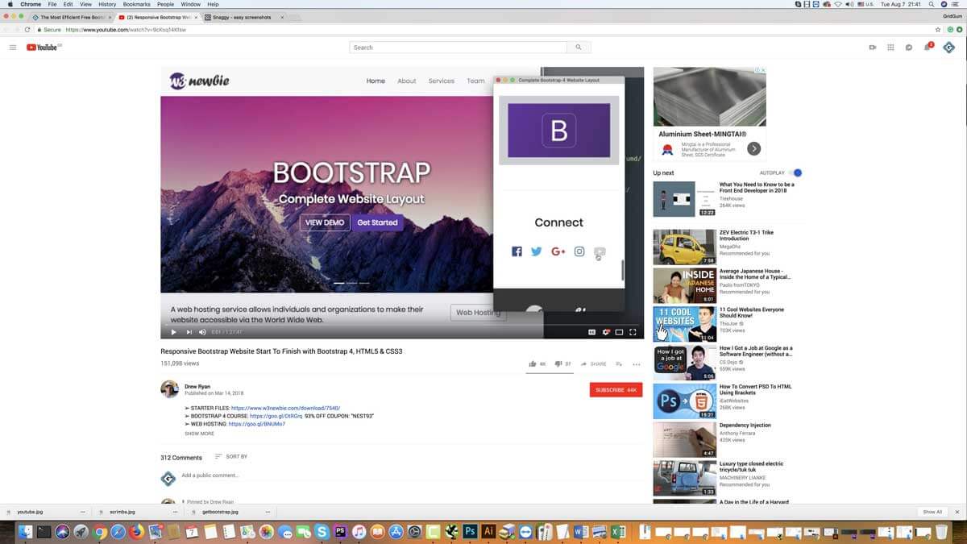This screenshot has height=544, width=967.
Task: Open the YouTube messages icon
Action: pos(908,48)
